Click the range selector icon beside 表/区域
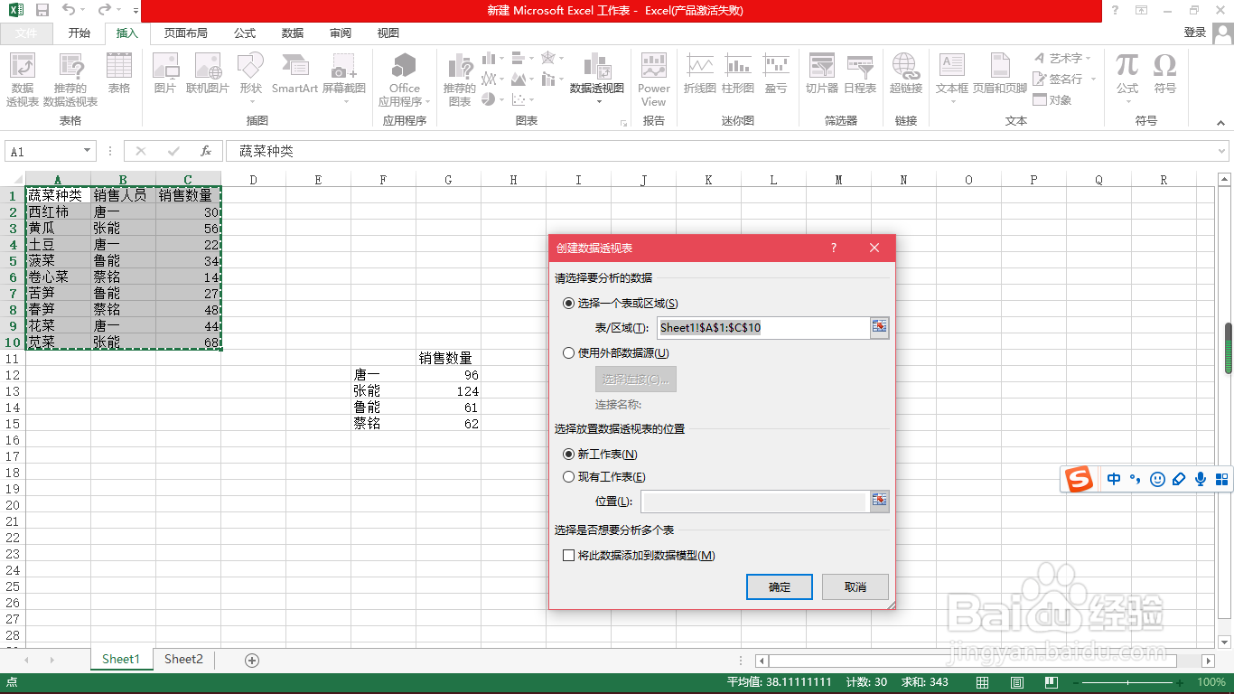This screenshot has width=1234, height=694. tap(880, 328)
